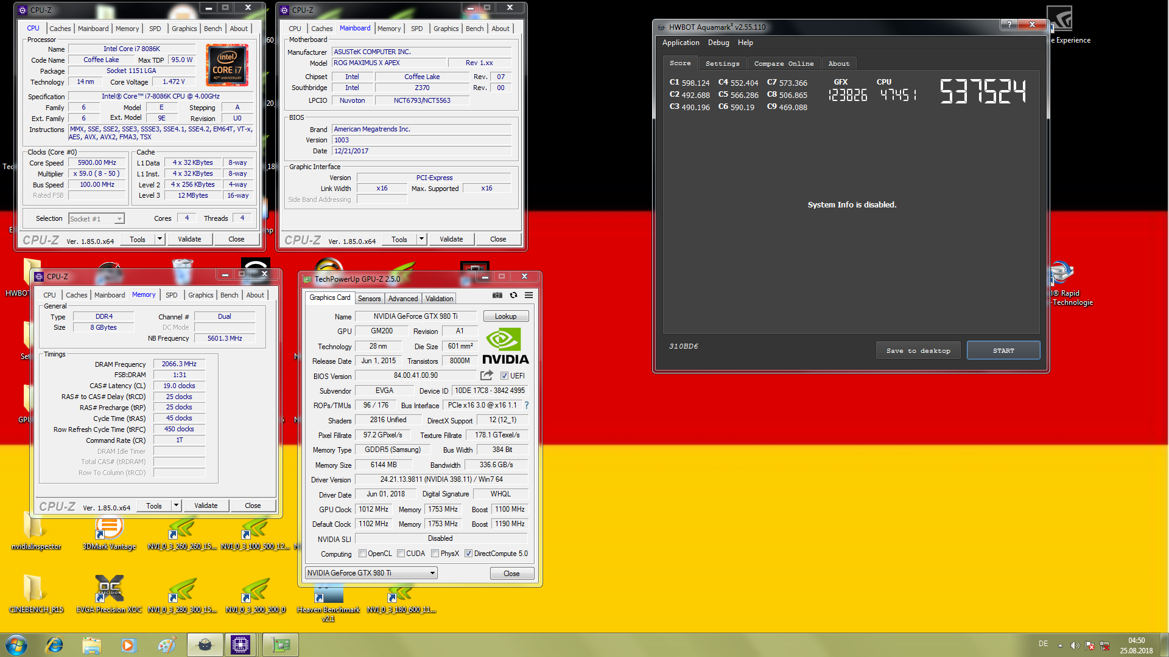
Task: Click Save to desktop button
Action: coord(918,350)
